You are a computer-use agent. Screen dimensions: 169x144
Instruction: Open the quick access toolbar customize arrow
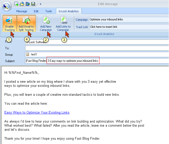pyautogui.click(x=40, y=4)
